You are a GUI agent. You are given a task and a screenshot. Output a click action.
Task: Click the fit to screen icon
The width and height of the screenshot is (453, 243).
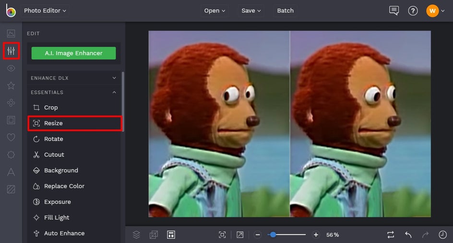[222, 235]
